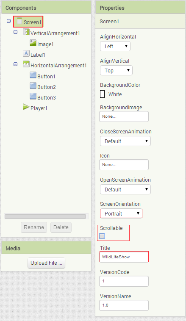
Task: Open the BackgroundColor White swatch
Action: click(x=103, y=94)
